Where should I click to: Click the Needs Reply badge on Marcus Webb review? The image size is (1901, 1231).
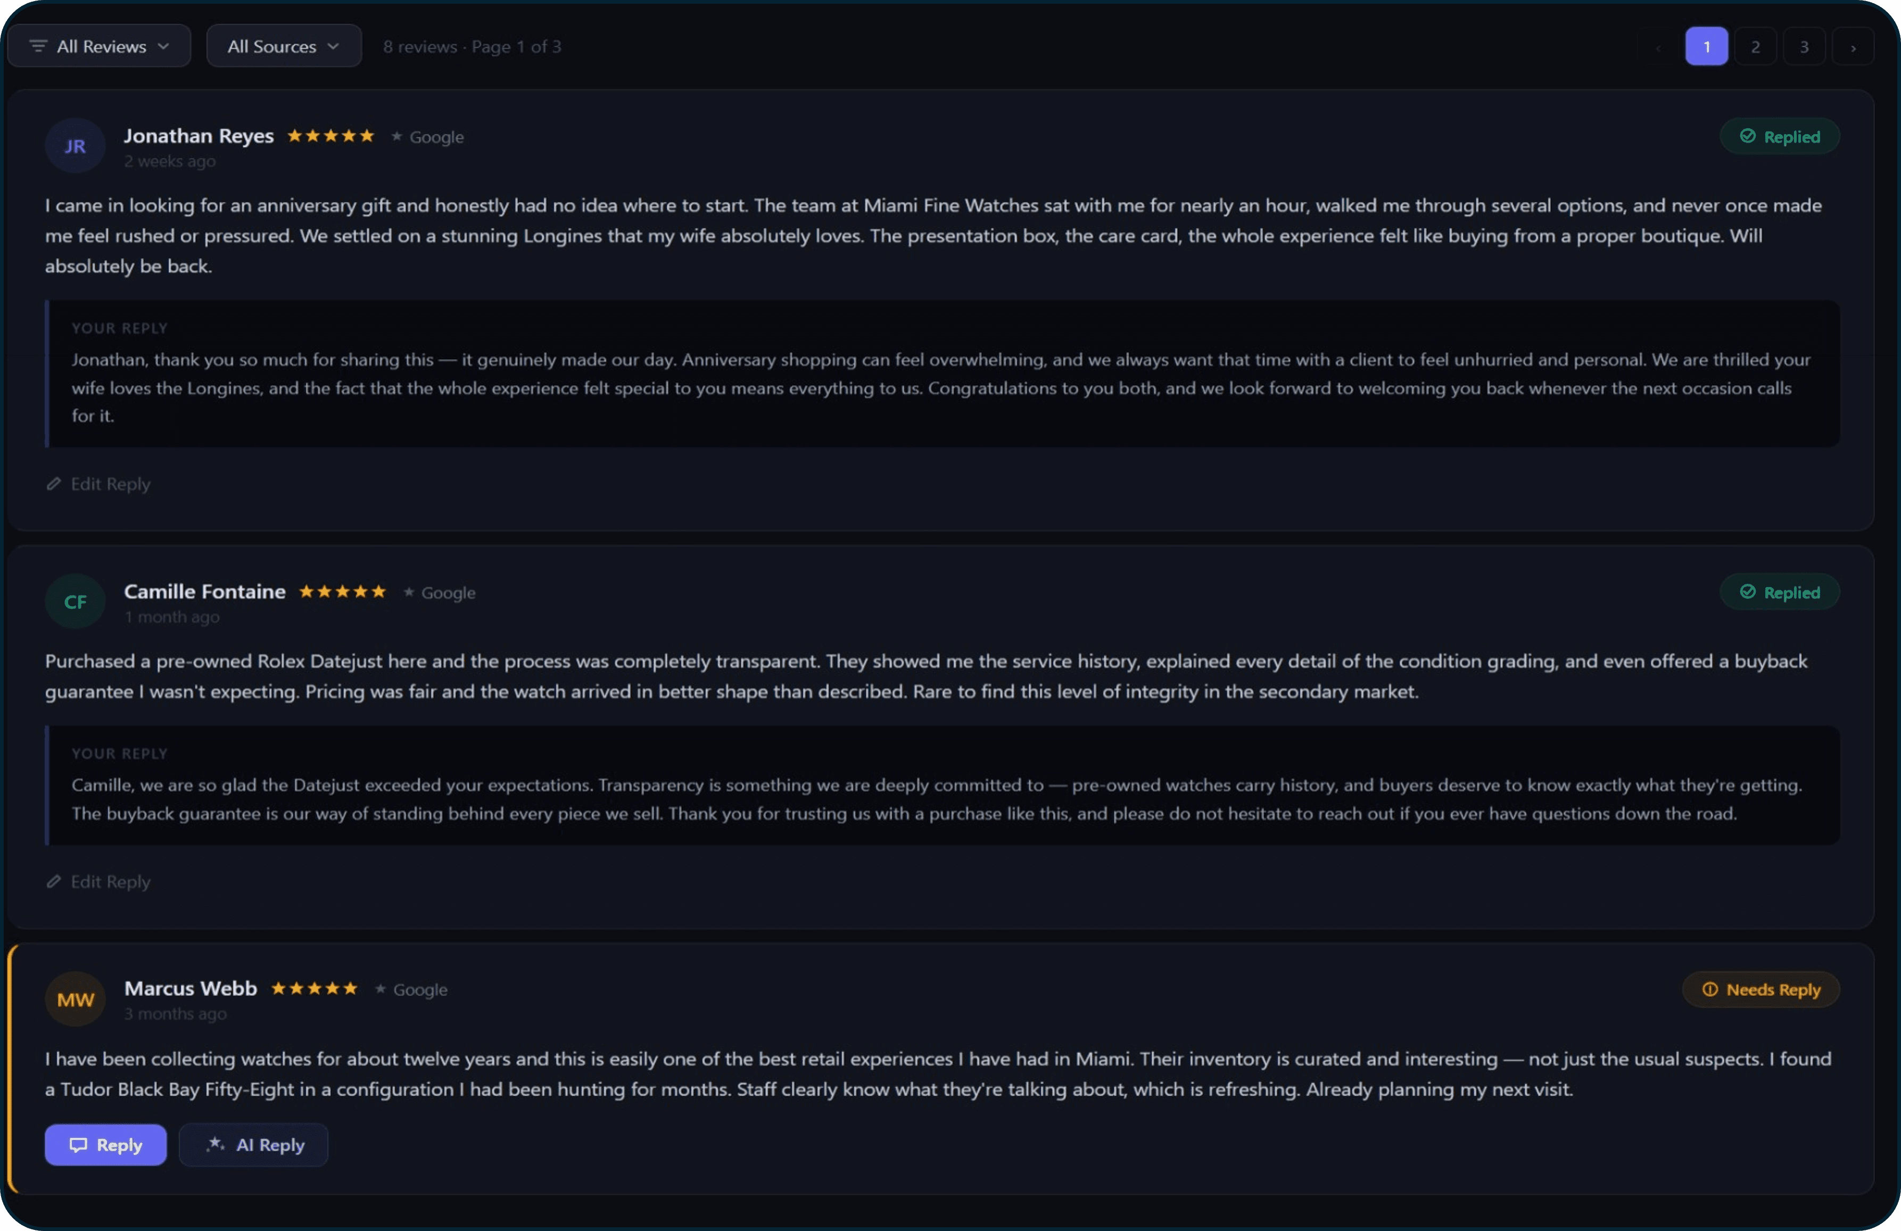1761,989
